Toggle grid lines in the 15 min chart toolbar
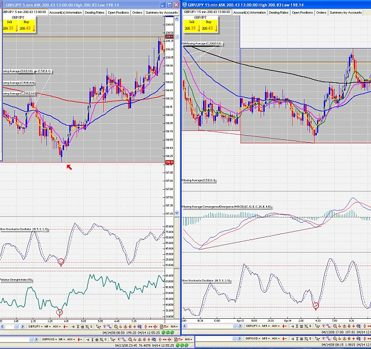 (x=302, y=326)
